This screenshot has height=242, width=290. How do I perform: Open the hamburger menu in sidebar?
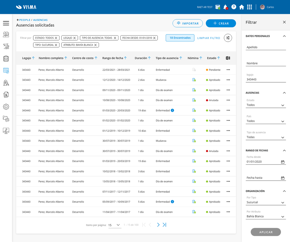(x=6, y=23)
